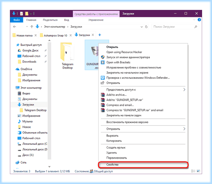This screenshot has width=212, height=184.
Task: Click Этот компьютер in the address bar
Action: coord(55,27)
